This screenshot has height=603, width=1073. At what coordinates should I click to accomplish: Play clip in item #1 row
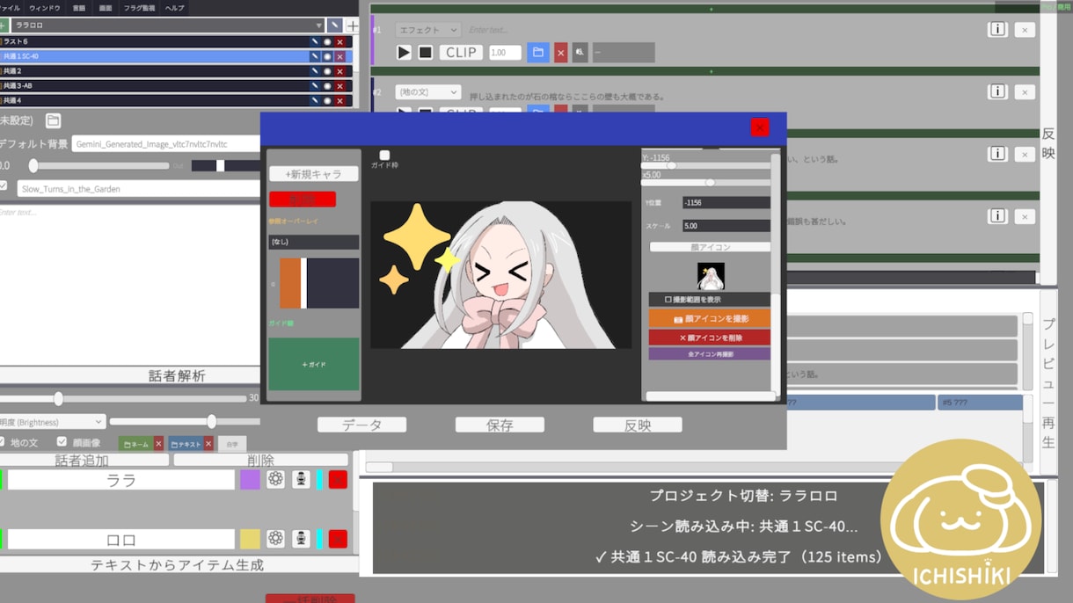(404, 53)
